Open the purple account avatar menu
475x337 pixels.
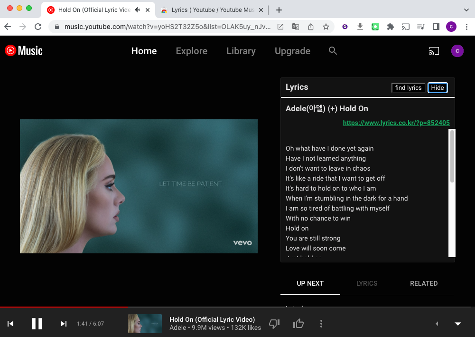coord(457,51)
